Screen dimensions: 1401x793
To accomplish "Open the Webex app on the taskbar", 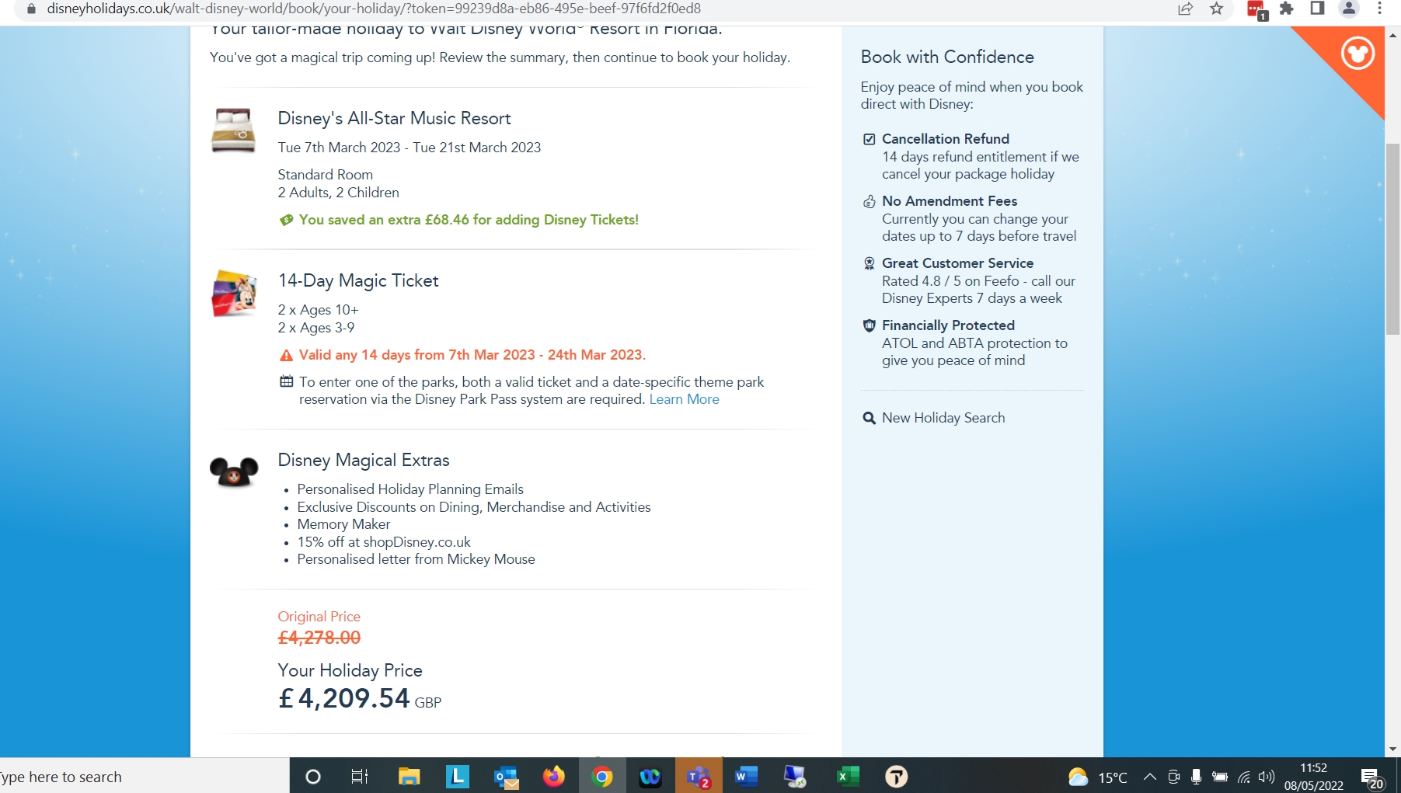I will pos(650,777).
